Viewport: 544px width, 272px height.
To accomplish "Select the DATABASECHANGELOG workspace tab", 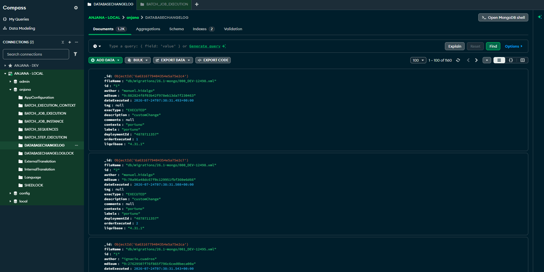I will tap(111, 4).
